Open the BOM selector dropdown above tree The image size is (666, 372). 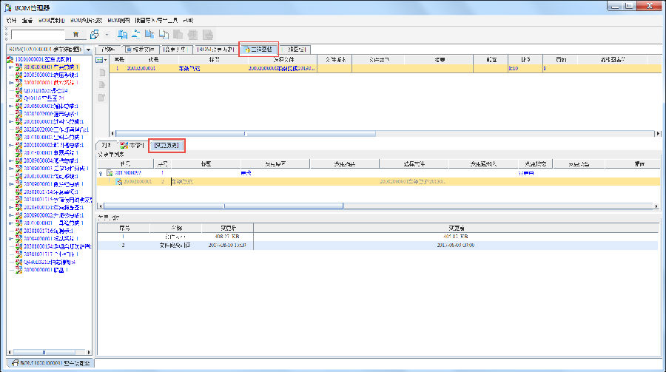click(89, 50)
